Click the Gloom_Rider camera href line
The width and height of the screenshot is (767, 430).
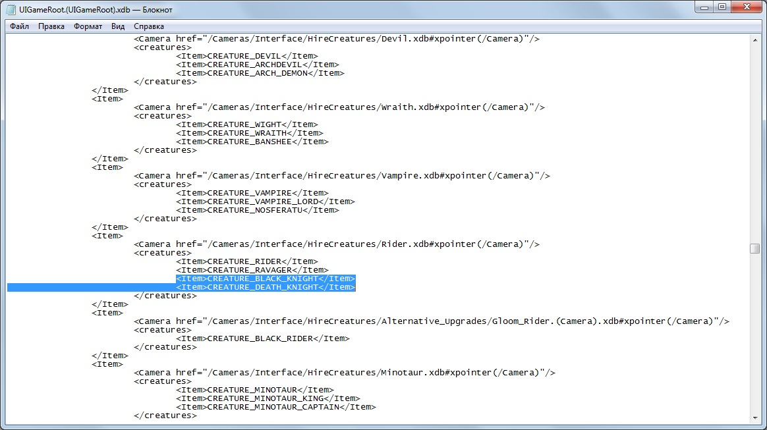click(432, 321)
